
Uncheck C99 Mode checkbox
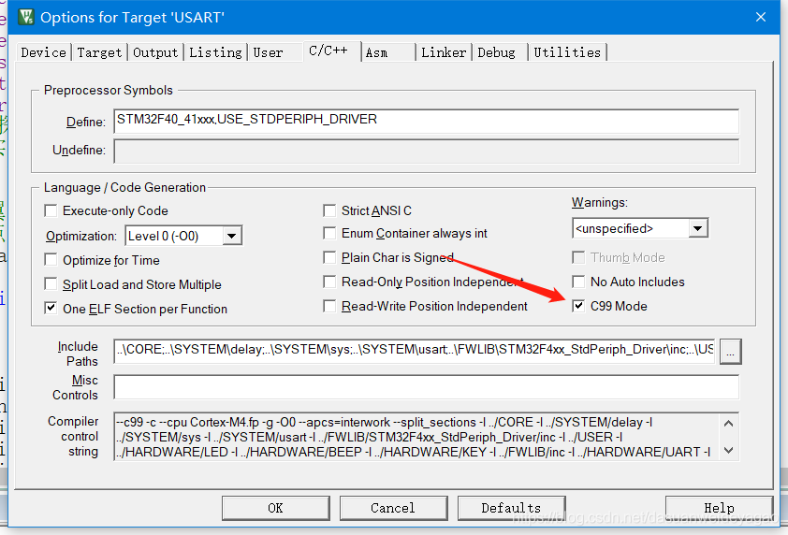coord(578,306)
